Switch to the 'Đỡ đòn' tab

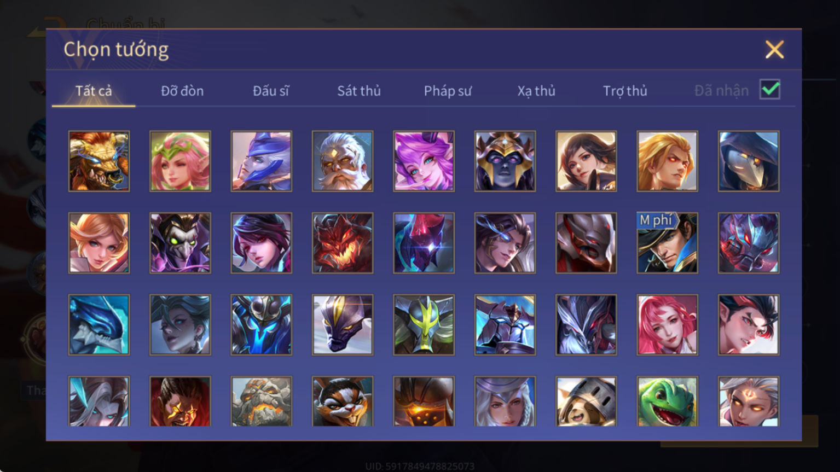(x=182, y=91)
